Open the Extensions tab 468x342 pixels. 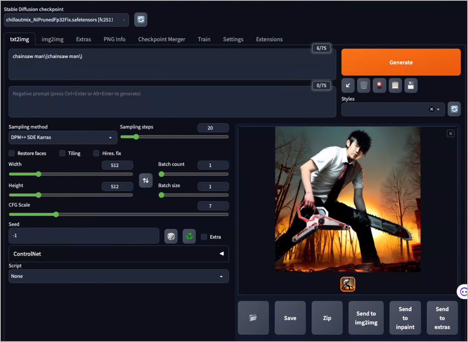point(269,39)
